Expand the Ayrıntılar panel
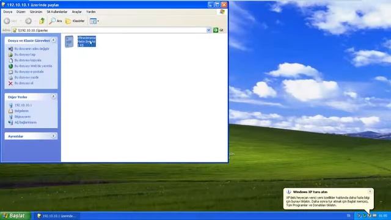The height and width of the screenshot is (220, 391). click(53, 136)
